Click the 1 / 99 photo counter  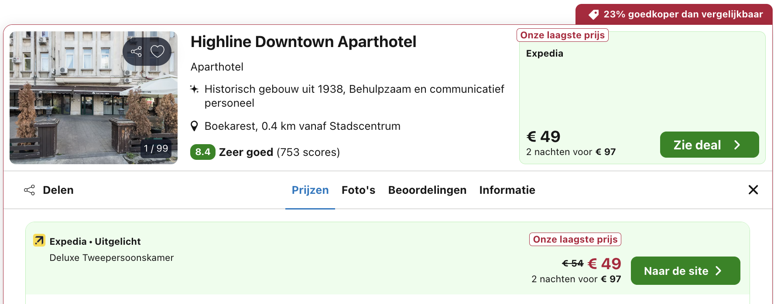(x=156, y=149)
